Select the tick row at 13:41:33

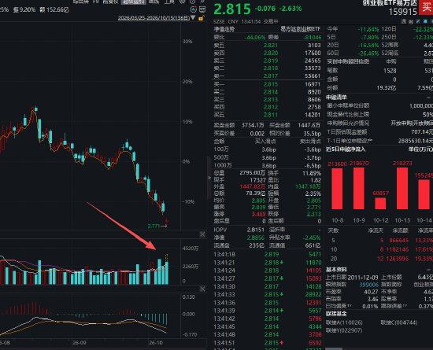(268, 295)
